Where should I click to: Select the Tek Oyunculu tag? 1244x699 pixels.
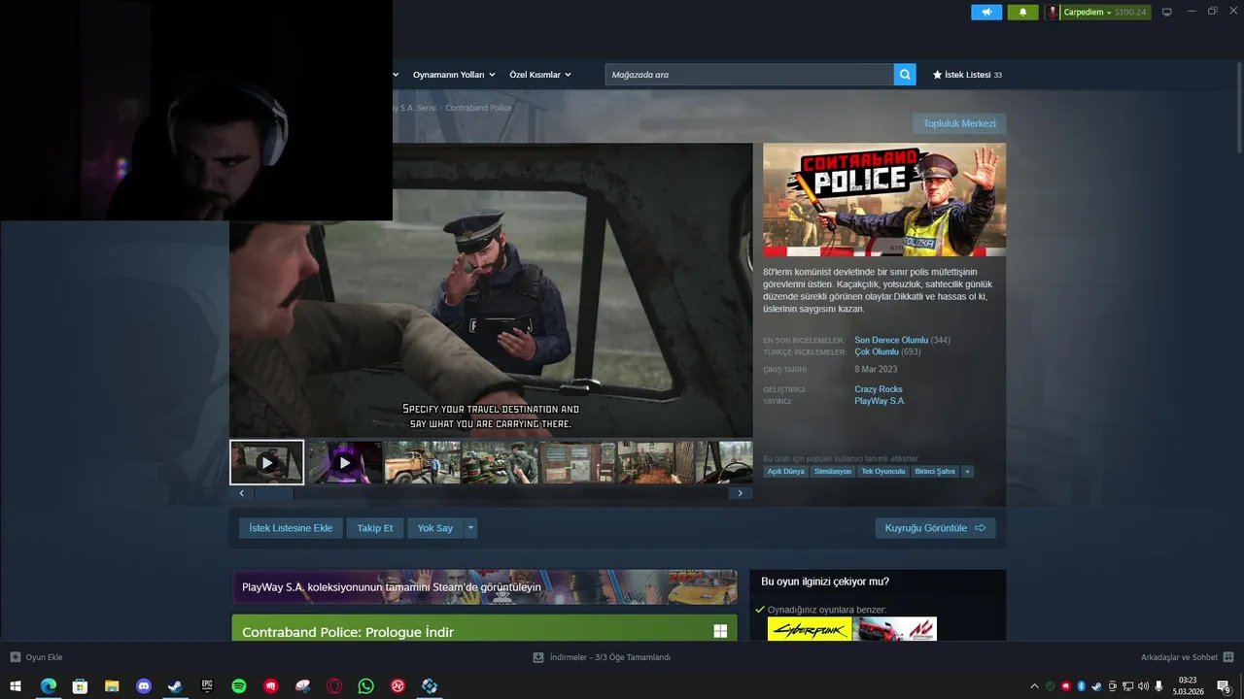(882, 472)
